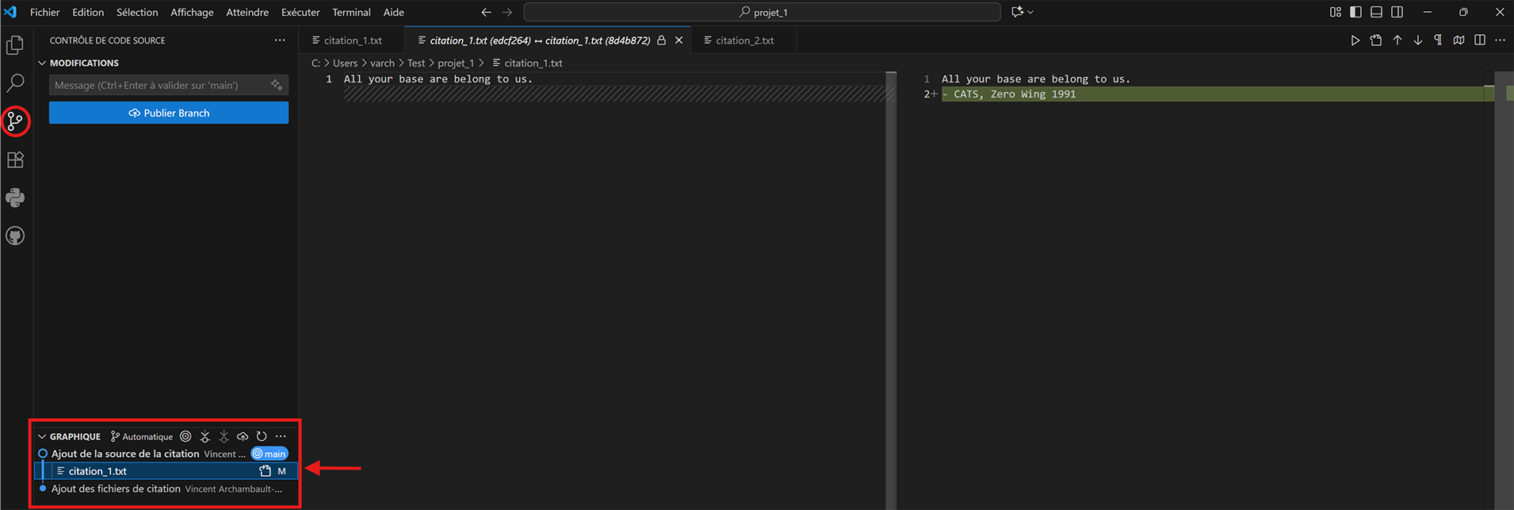Open the Explorer view in activity bar
Screen dimensions: 1514x510
(15, 45)
